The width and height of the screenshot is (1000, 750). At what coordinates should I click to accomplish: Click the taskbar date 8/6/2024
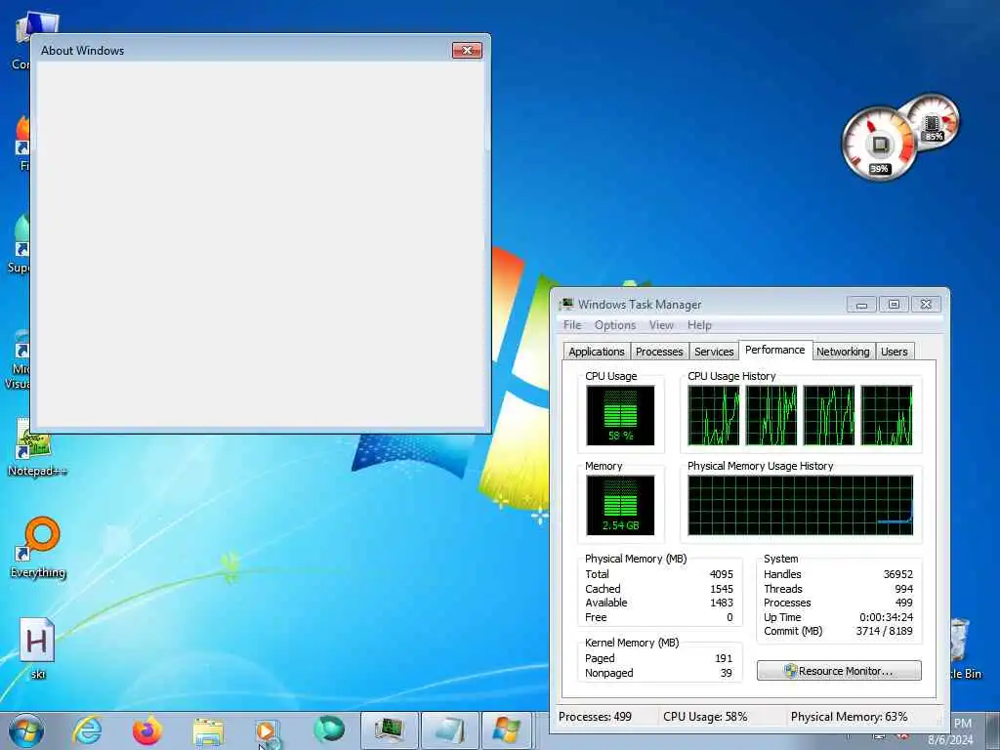point(950,740)
